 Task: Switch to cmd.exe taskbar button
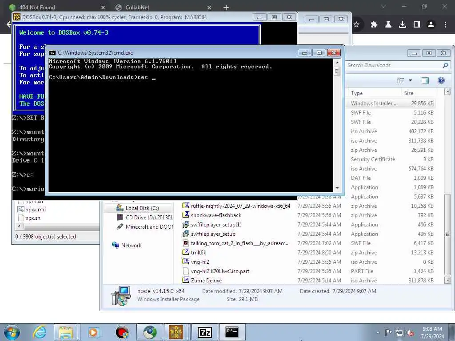[232, 332]
